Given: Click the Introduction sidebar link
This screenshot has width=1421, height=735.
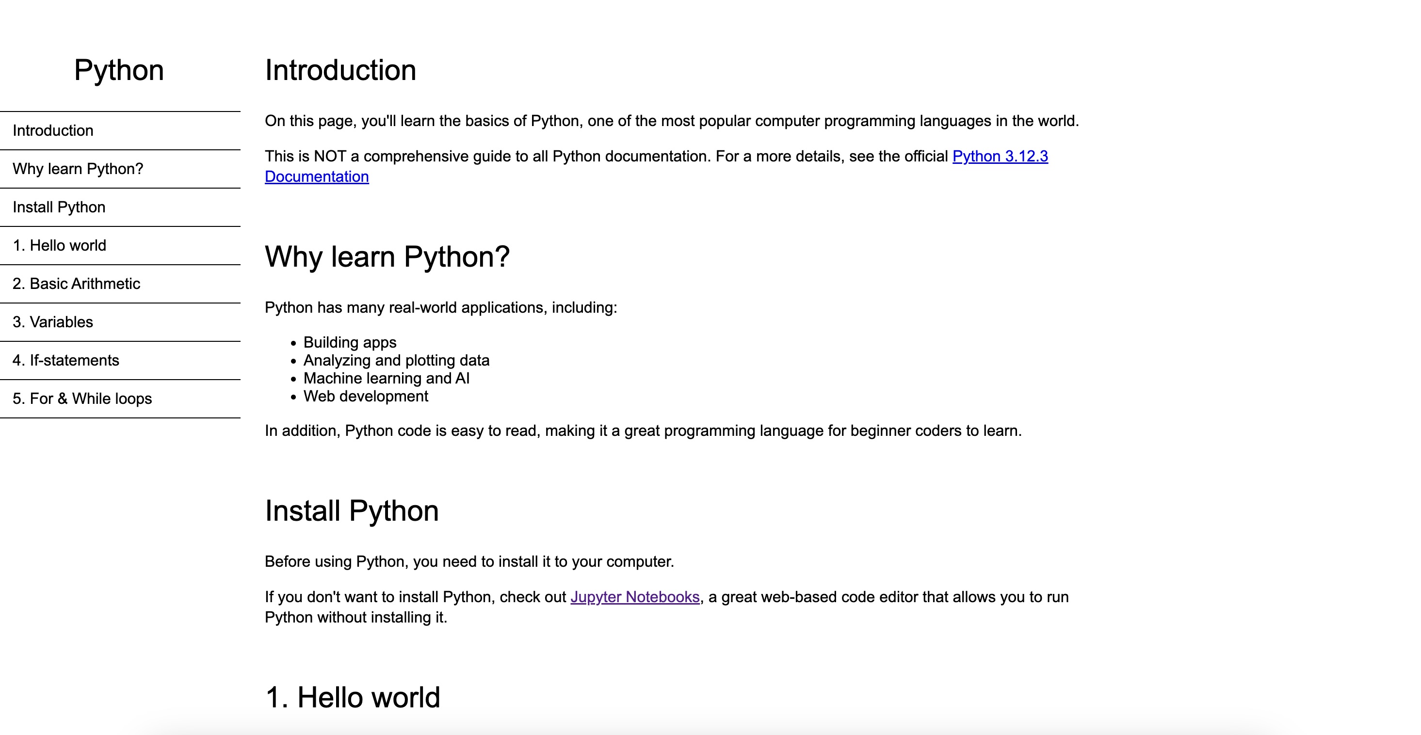Looking at the screenshot, I should click(x=52, y=130).
